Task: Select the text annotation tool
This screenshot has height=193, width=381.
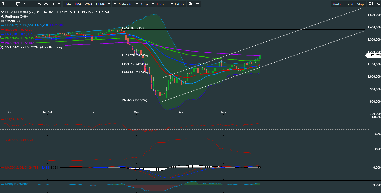Action: coord(4,4)
